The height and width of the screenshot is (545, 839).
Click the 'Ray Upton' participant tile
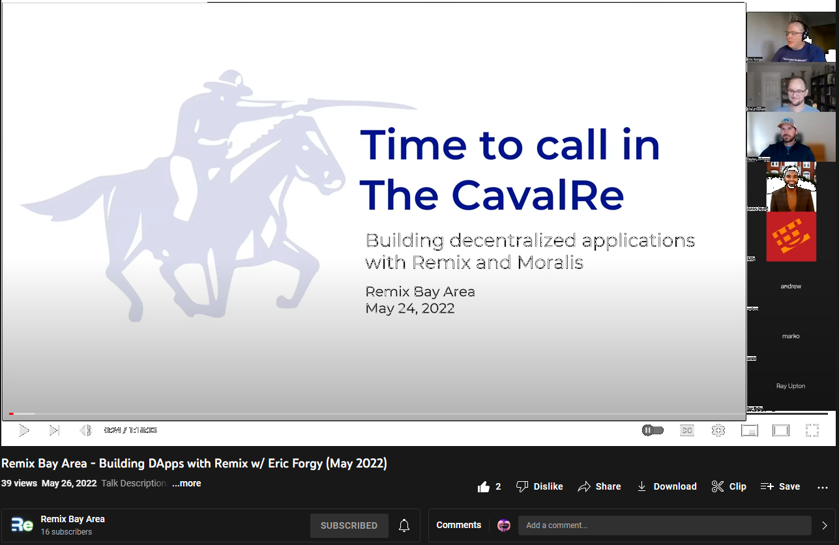pos(791,385)
